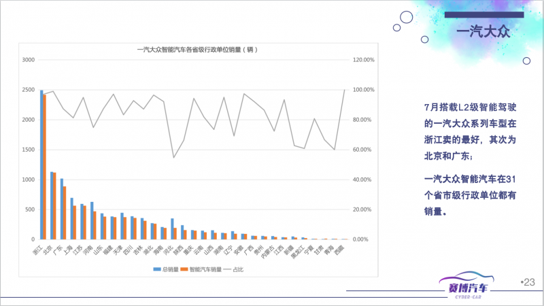Click the 500 left axis value
This screenshot has height=306, width=544.
pyautogui.click(x=30, y=209)
